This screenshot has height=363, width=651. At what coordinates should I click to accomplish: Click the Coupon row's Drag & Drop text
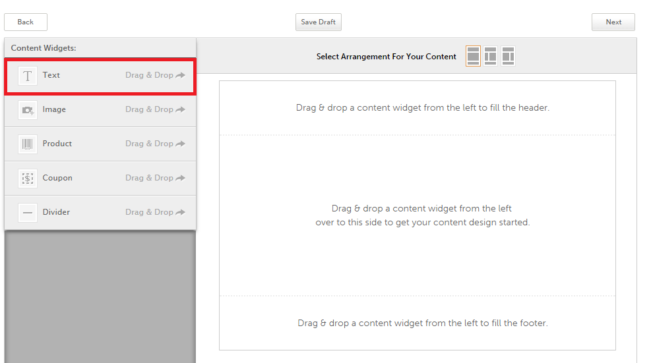coord(149,178)
